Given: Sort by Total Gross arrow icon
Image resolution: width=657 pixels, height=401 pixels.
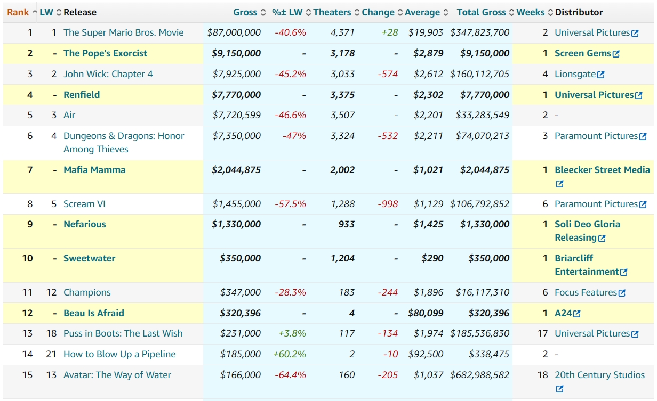Looking at the screenshot, I should pyautogui.click(x=511, y=12).
